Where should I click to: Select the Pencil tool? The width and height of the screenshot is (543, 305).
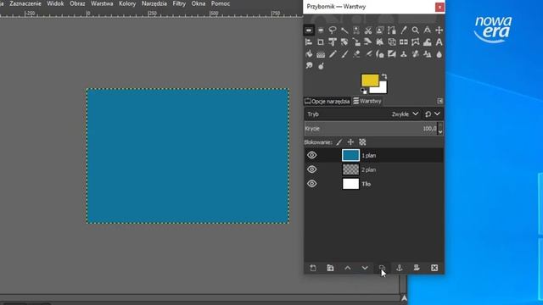pos(333,54)
